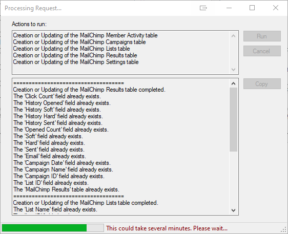Click the log pane scrollbar thumb
The image size is (288, 234).
[233, 119]
